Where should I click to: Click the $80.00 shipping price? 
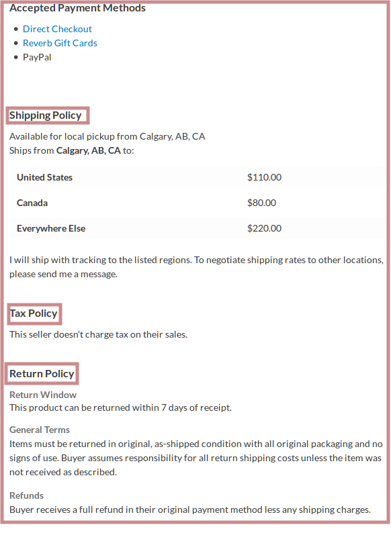point(261,203)
